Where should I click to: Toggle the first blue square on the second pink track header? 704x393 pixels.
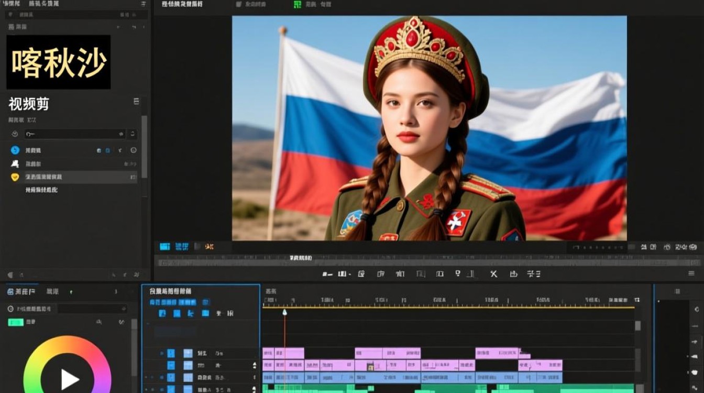[171, 365]
